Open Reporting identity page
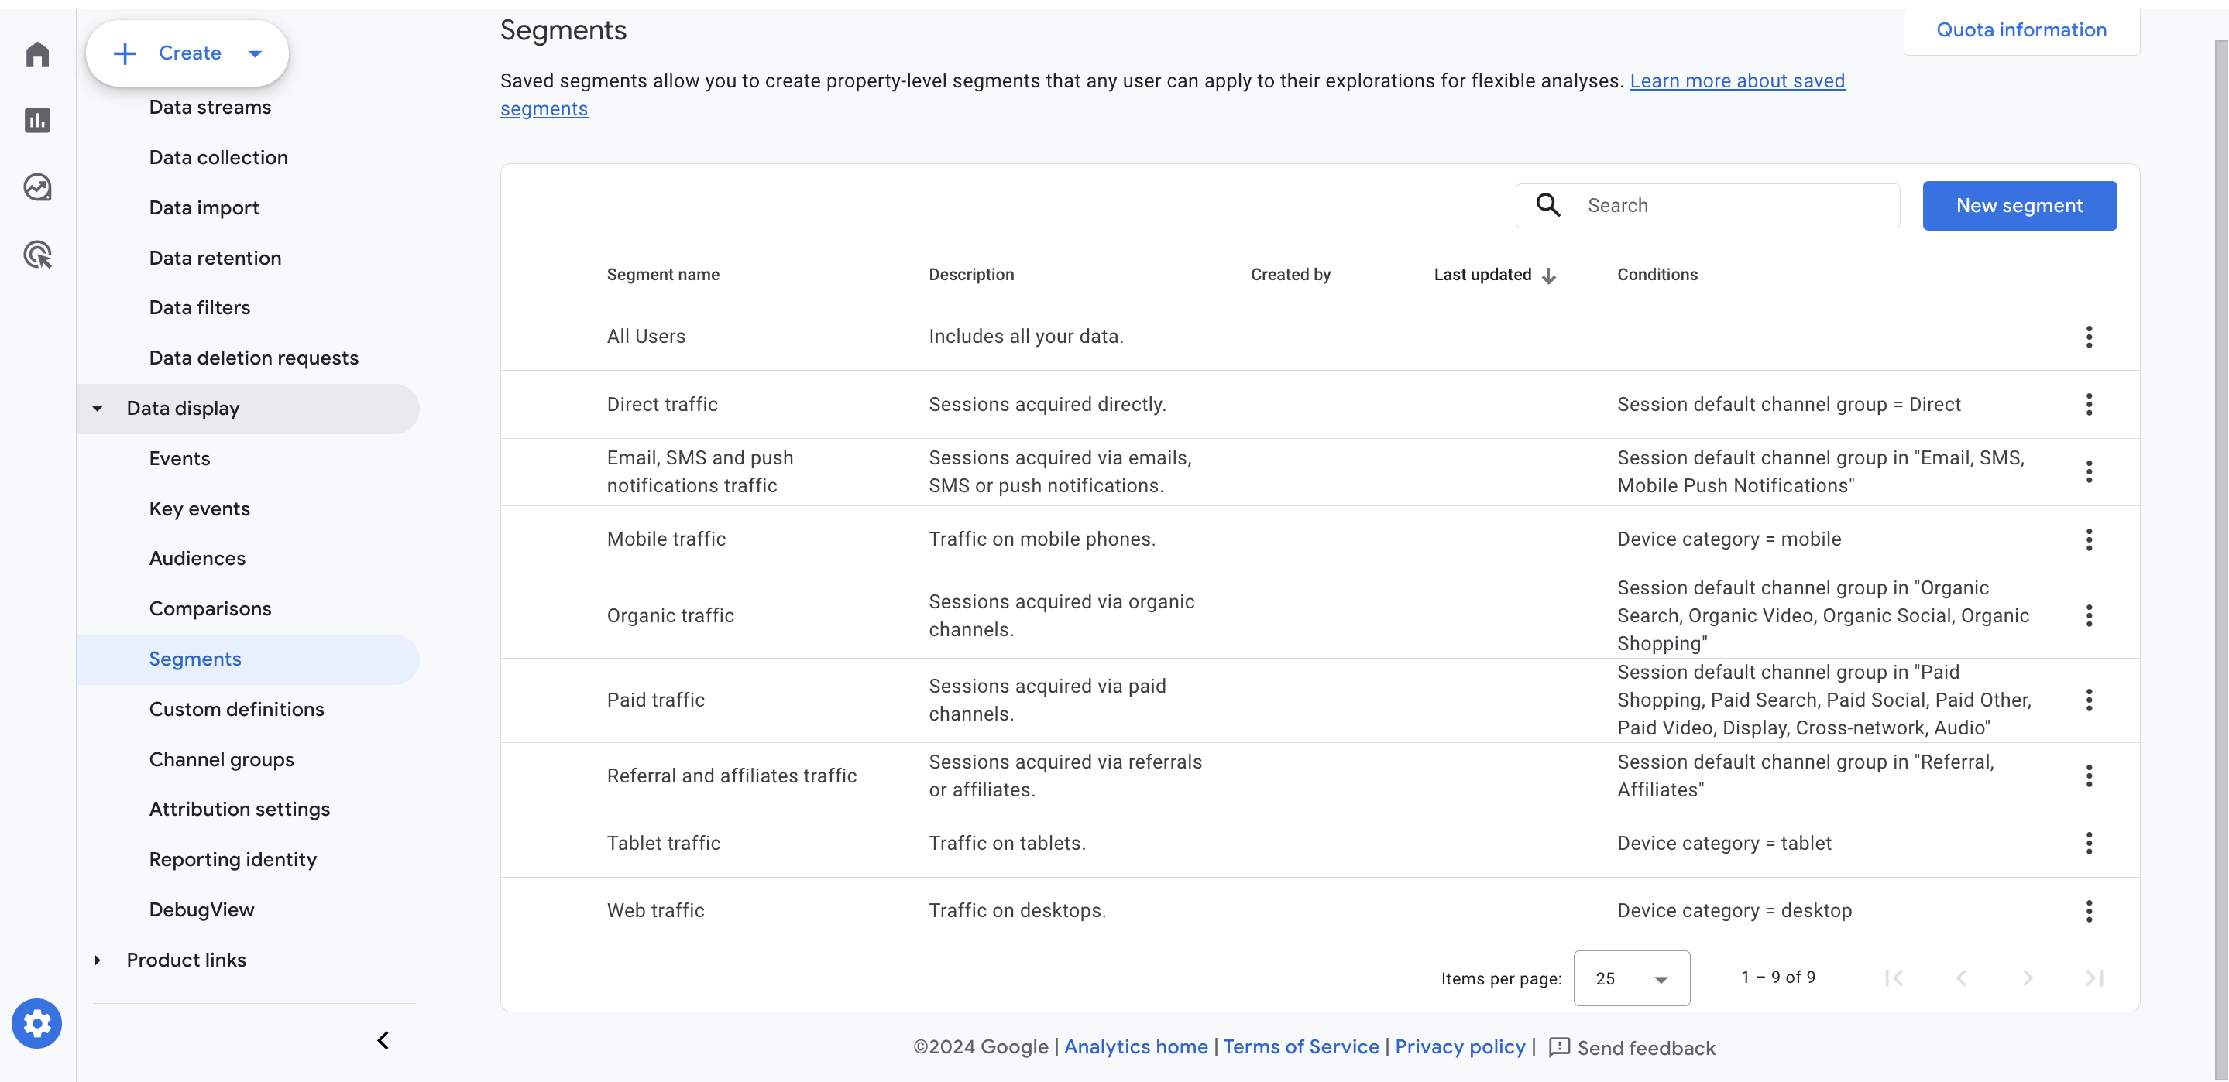This screenshot has width=2229, height=1082. point(233,860)
